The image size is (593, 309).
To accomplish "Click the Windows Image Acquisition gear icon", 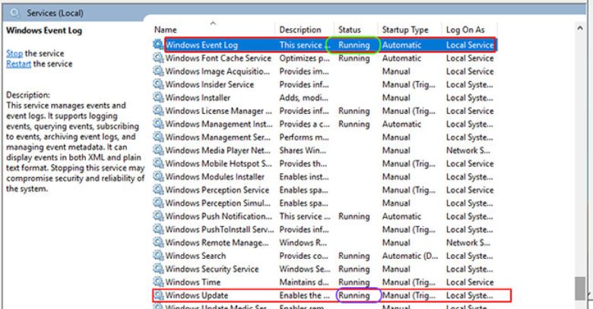I will [158, 71].
